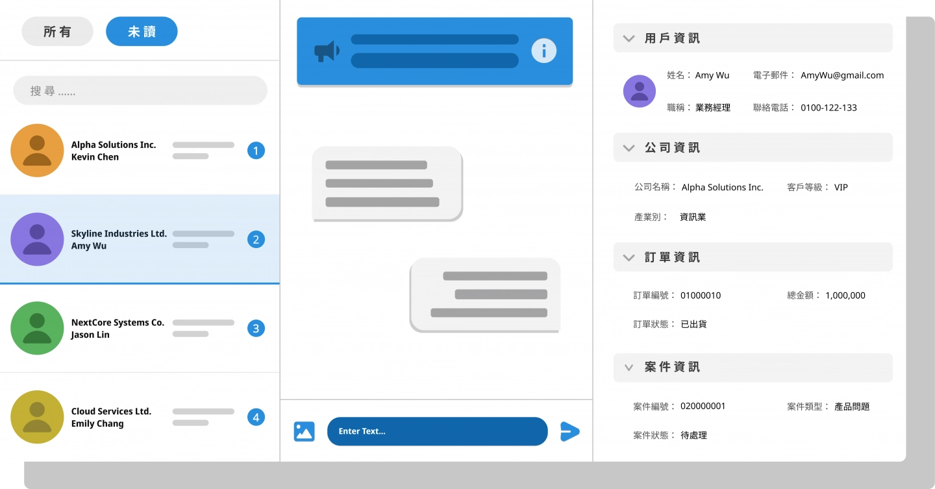The image size is (935, 489).
Task: Click the unread badge on Skyline Industries
Action: (256, 239)
